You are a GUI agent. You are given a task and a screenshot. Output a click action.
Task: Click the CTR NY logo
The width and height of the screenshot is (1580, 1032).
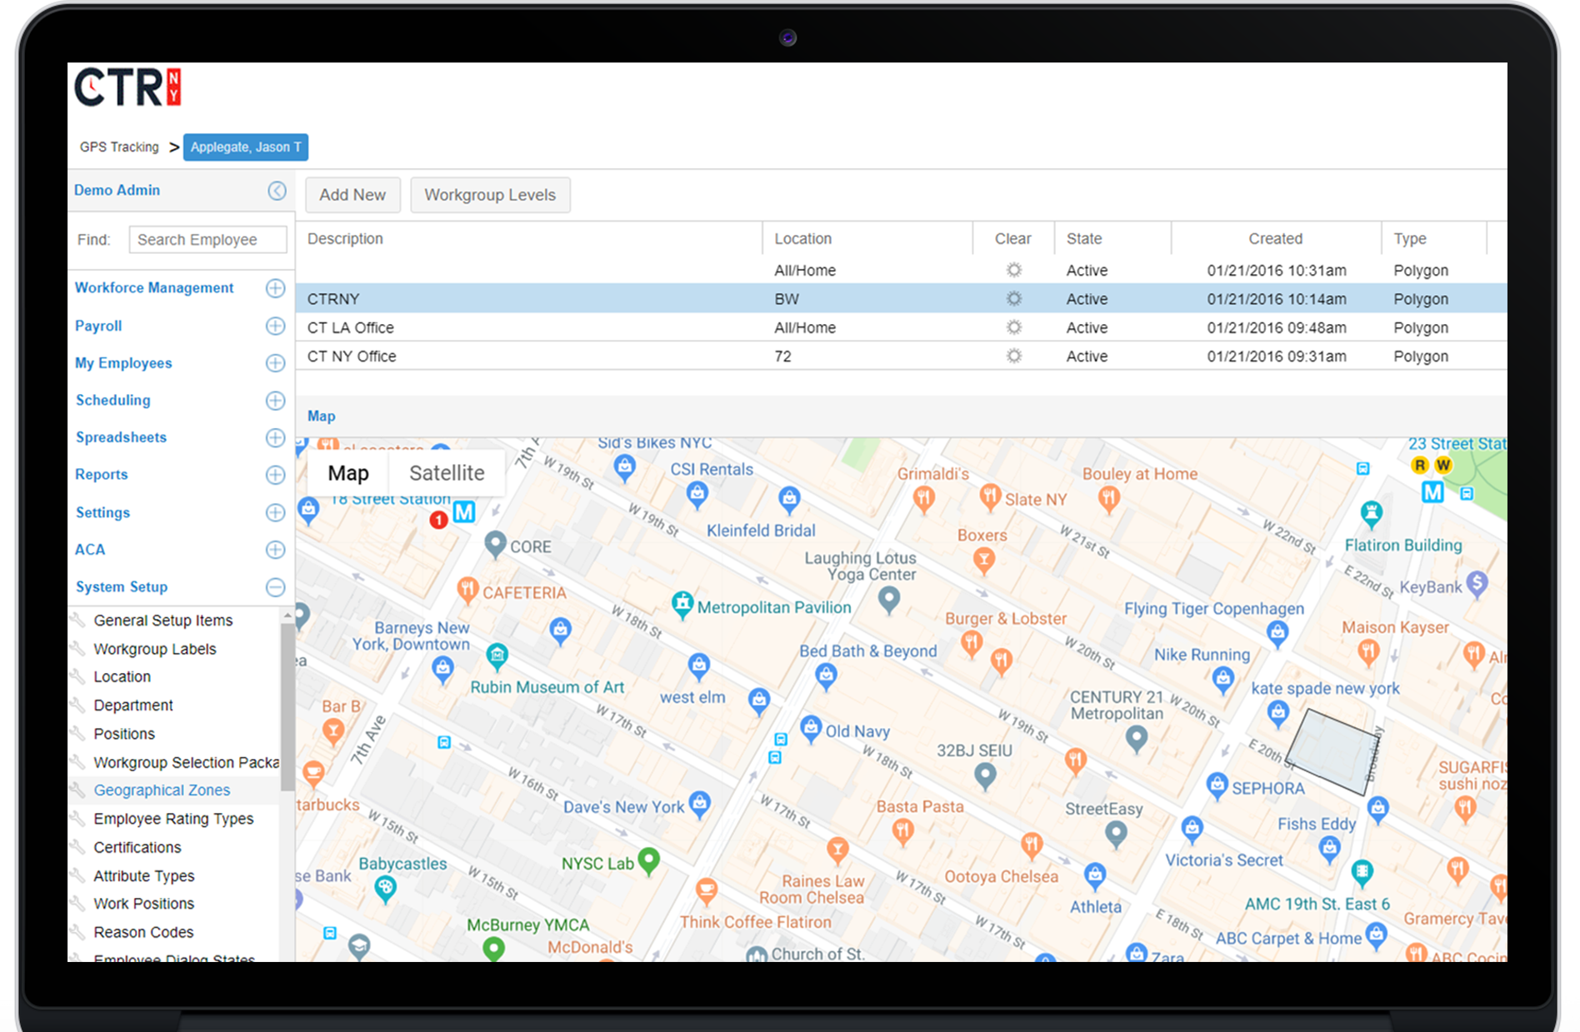(127, 87)
